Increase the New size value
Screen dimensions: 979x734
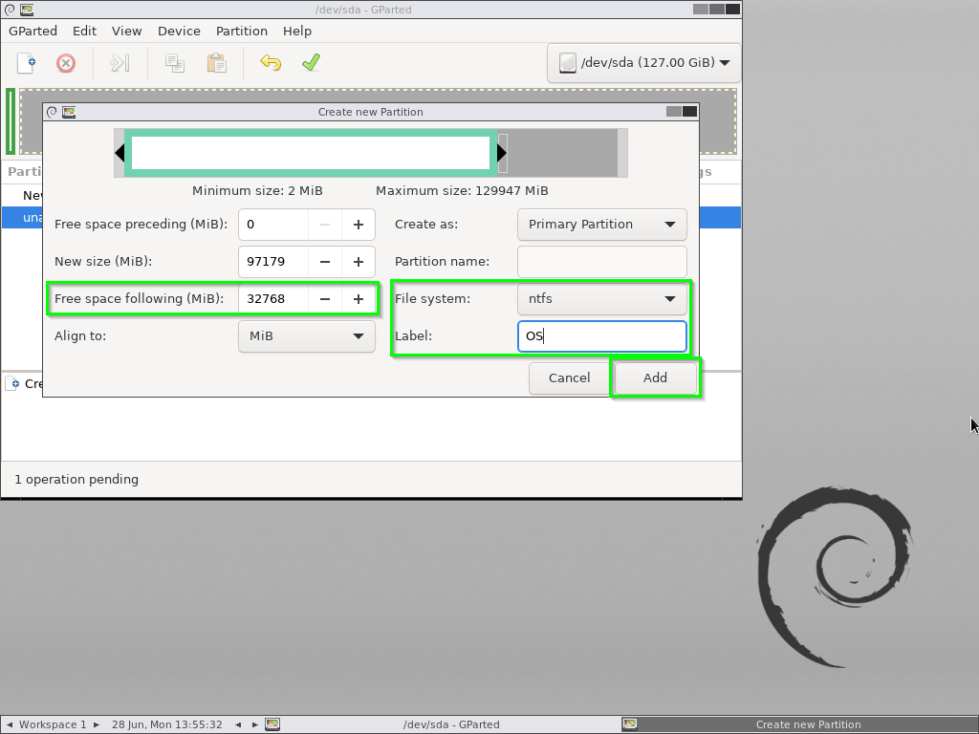tap(359, 262)
